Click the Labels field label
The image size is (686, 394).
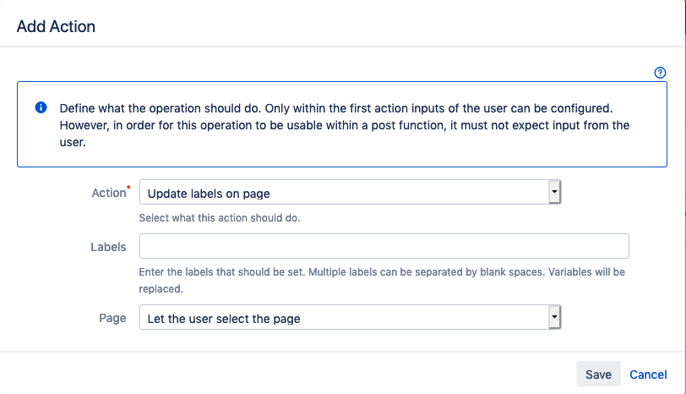(x=108, y=247)
